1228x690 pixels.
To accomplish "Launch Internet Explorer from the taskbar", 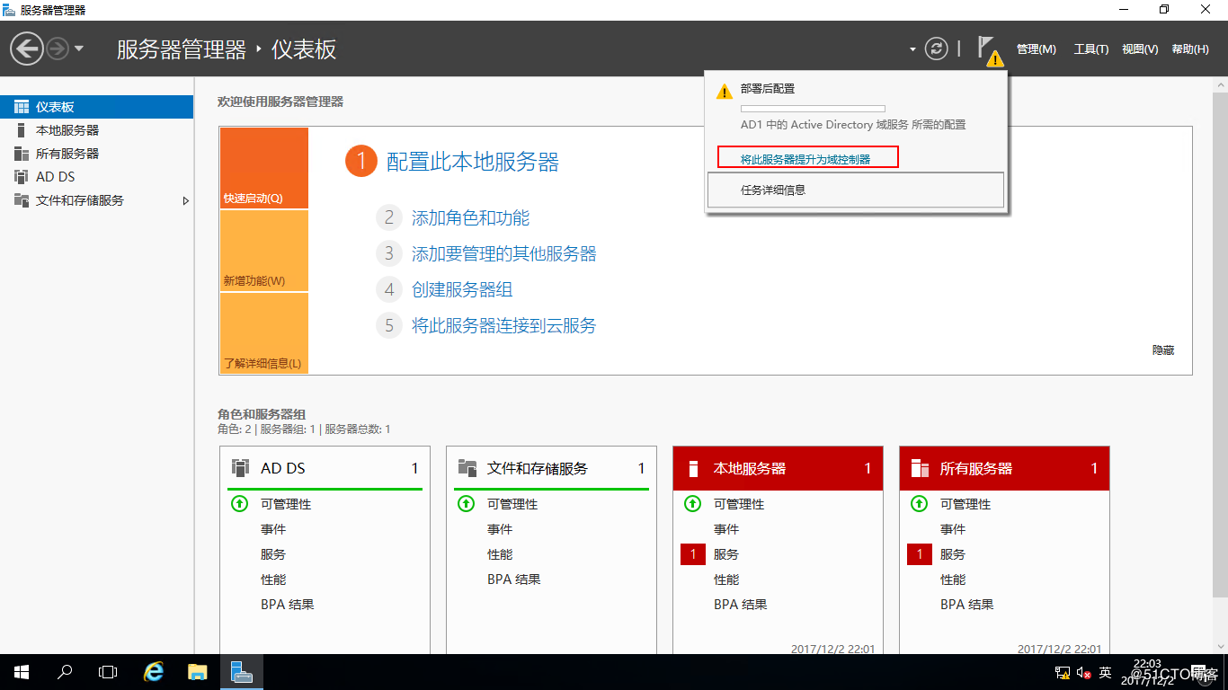I will pyautogui.click(x=155, y=672).
